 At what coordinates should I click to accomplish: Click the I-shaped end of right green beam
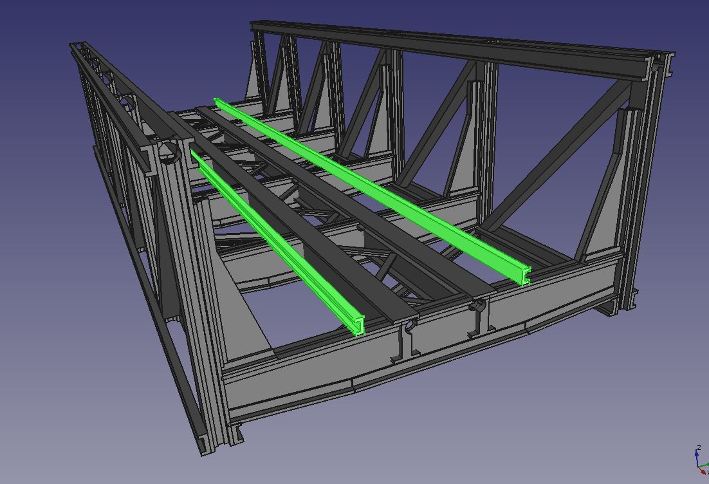click(x=525, y=276)
